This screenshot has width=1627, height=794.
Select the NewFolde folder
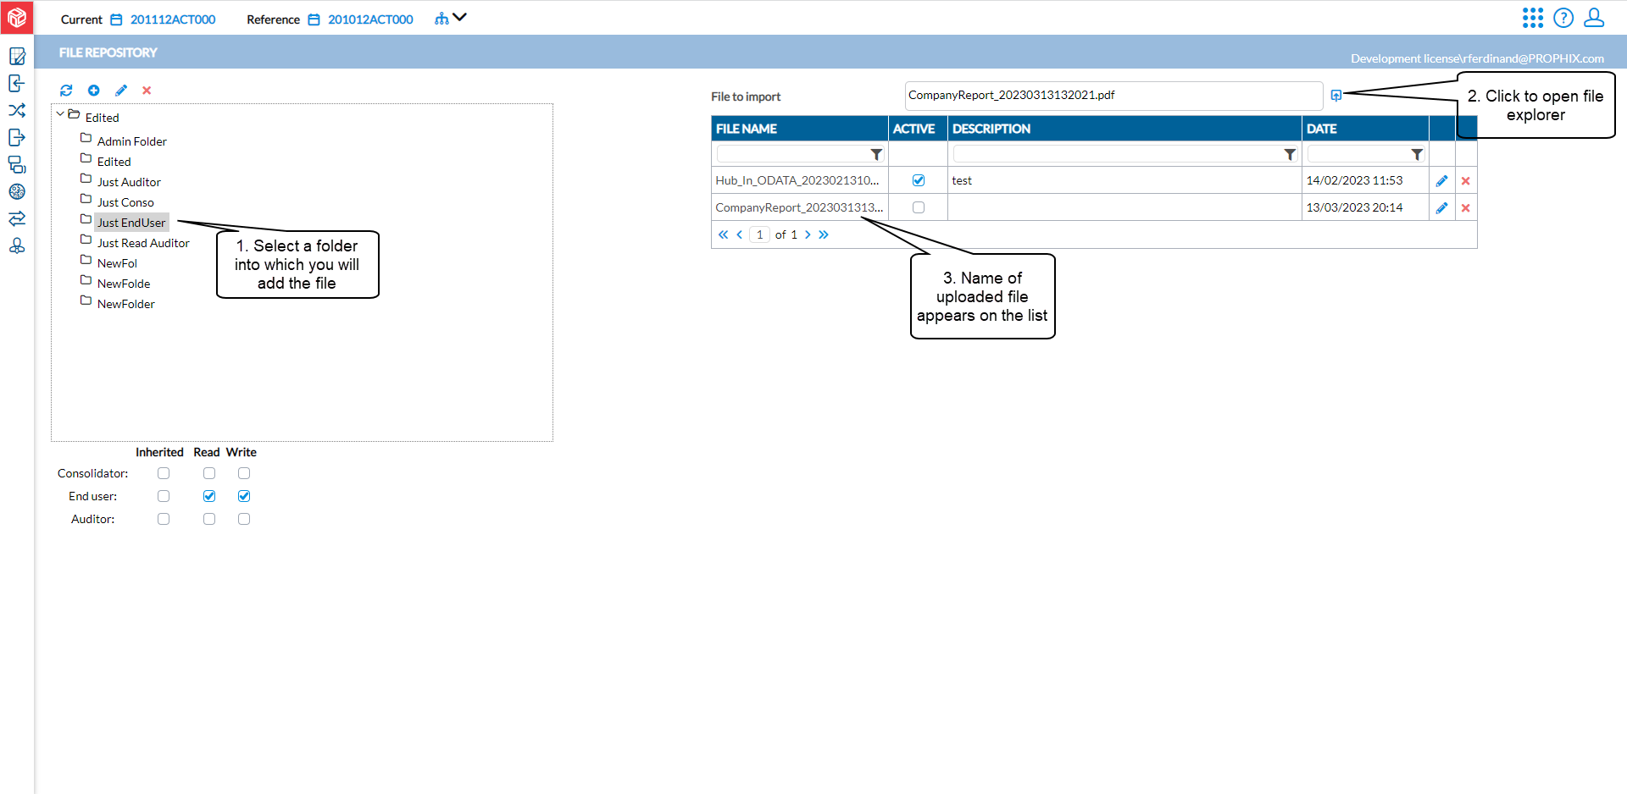(x=124, y=284)
